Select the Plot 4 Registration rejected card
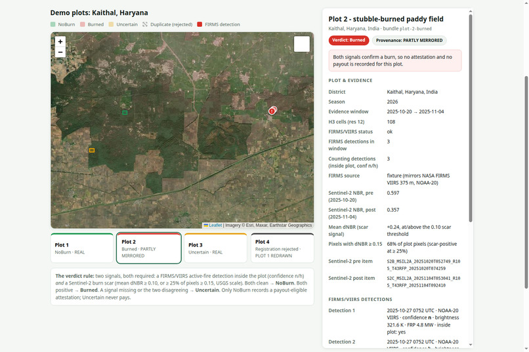This screenshot has height=352, width=529. point(282,248)
